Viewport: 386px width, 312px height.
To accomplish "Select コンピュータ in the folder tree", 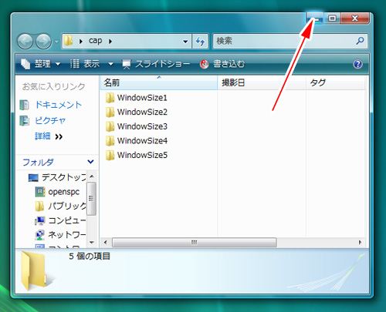I will pos(67,220).
